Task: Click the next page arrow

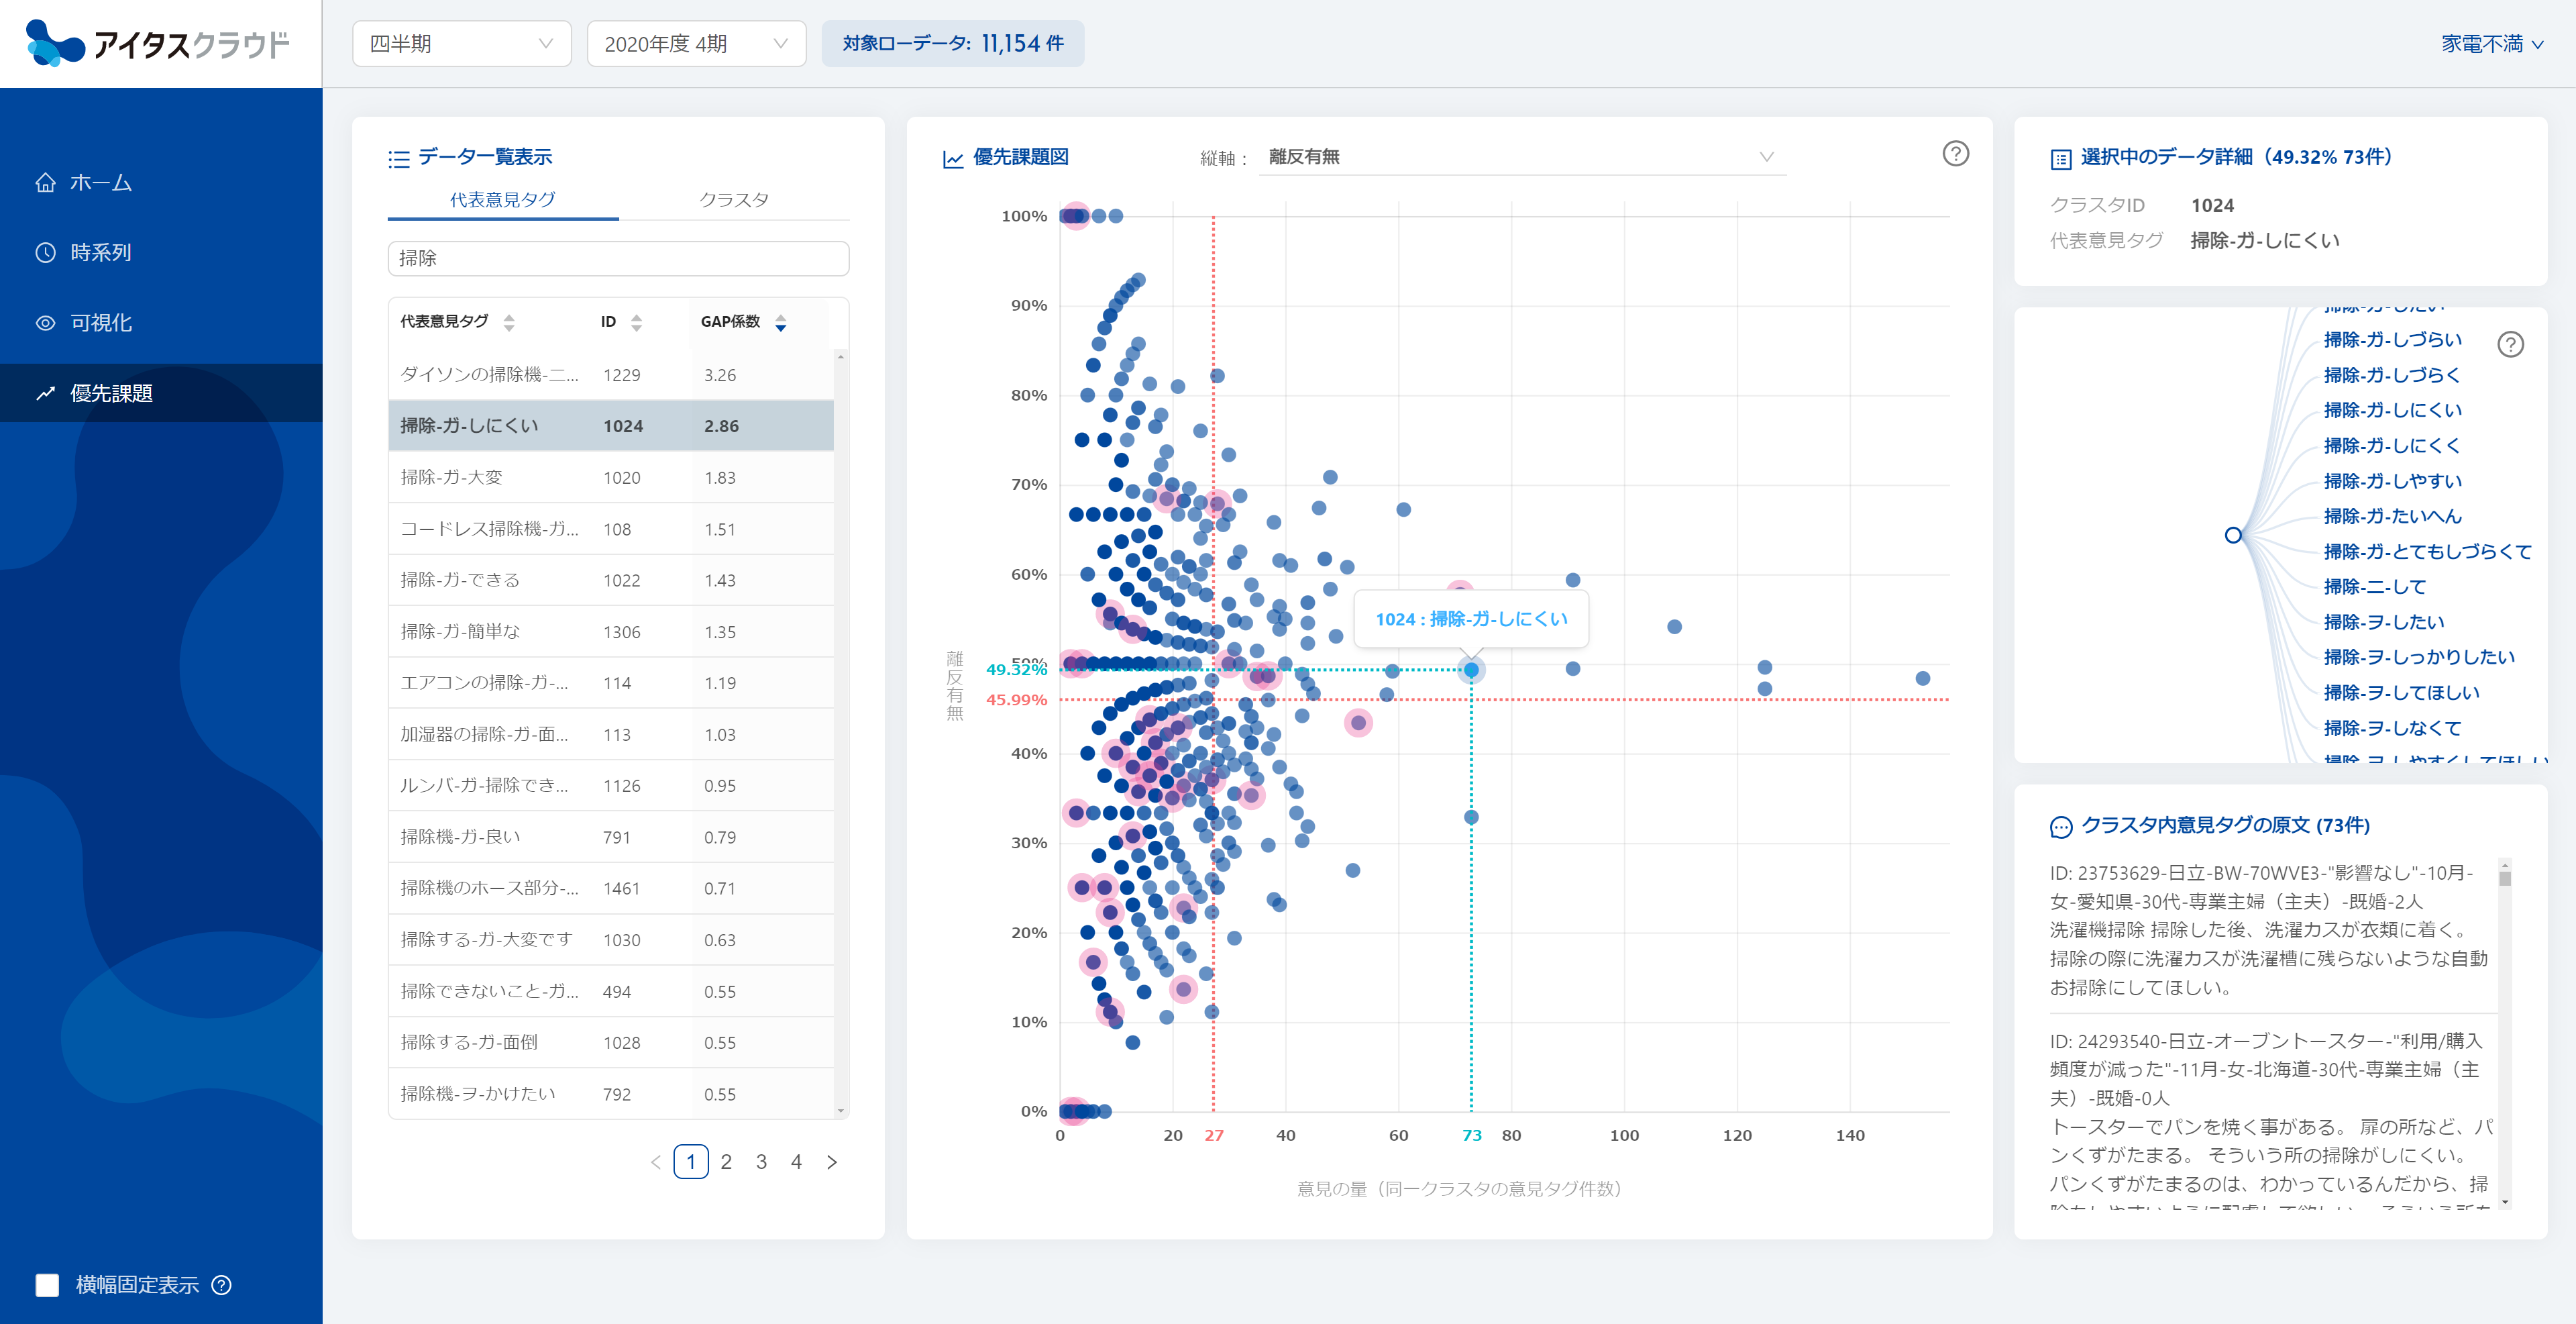Action: [x=831, y=1162]
